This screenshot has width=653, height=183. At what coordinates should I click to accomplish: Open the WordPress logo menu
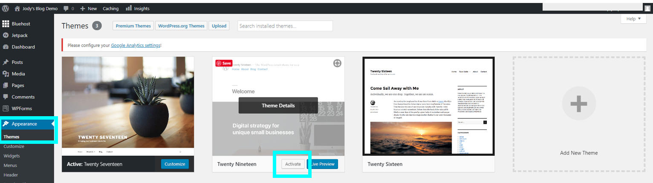pos(6,8)
